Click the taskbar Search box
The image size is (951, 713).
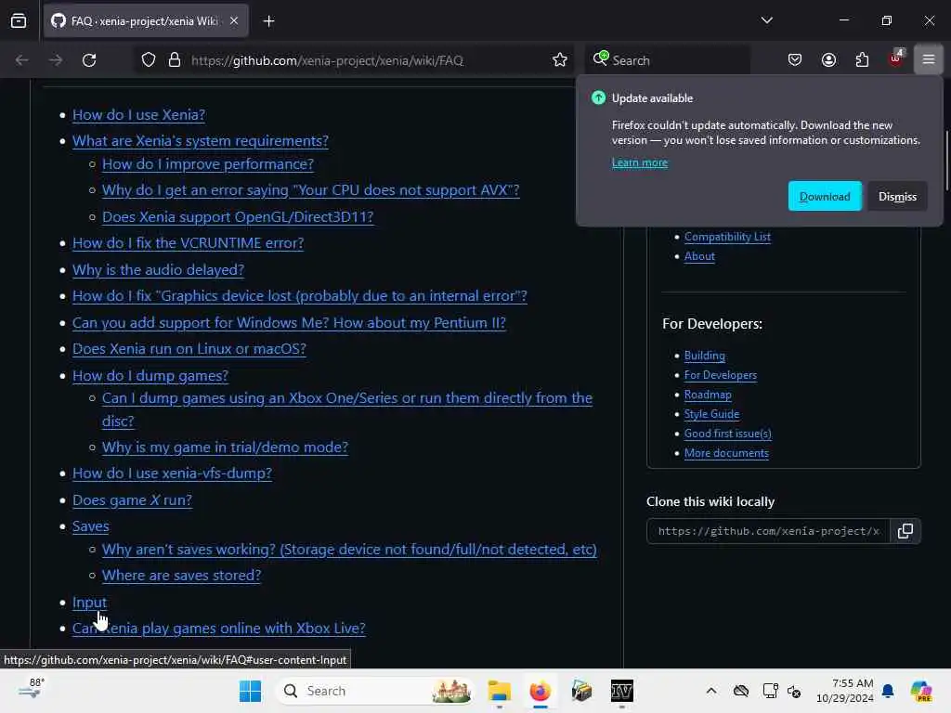(x=375, y=691)
